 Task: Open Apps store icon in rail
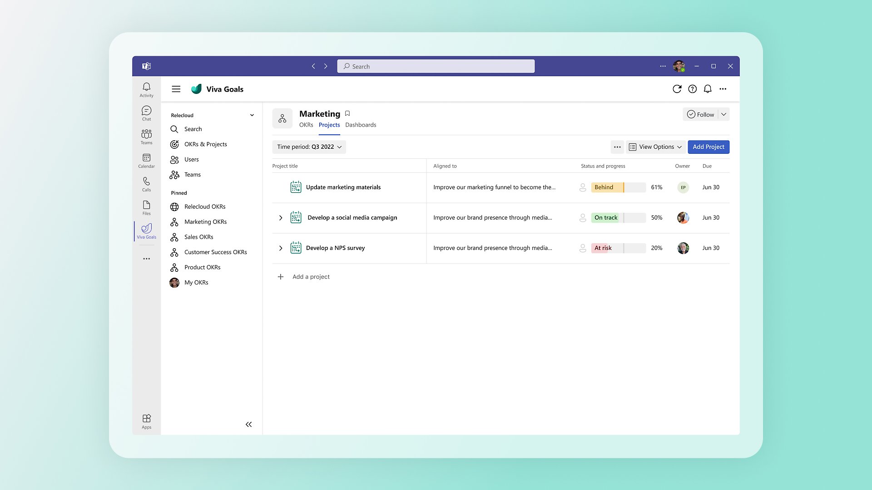tap(146, 421)
